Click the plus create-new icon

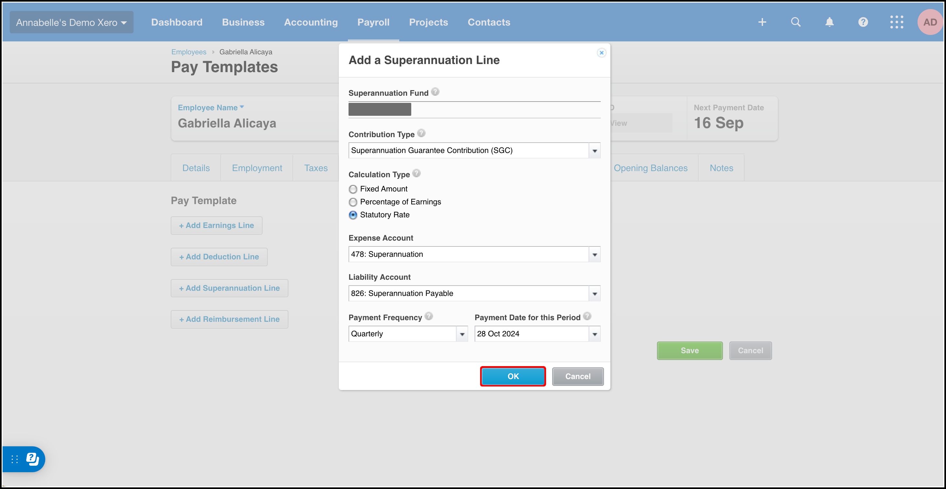(762, 22)
